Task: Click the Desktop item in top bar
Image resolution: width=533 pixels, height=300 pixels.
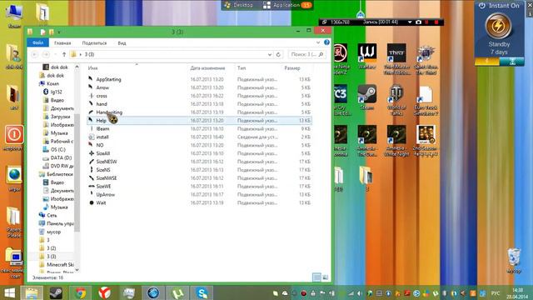Action: (x=239, y=5)
